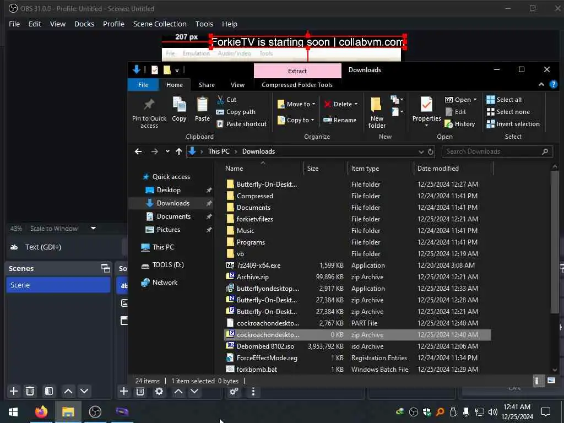Open Windows Start button on taskbar
This screenshot has height=423, width=564.
tap(13, 412)
